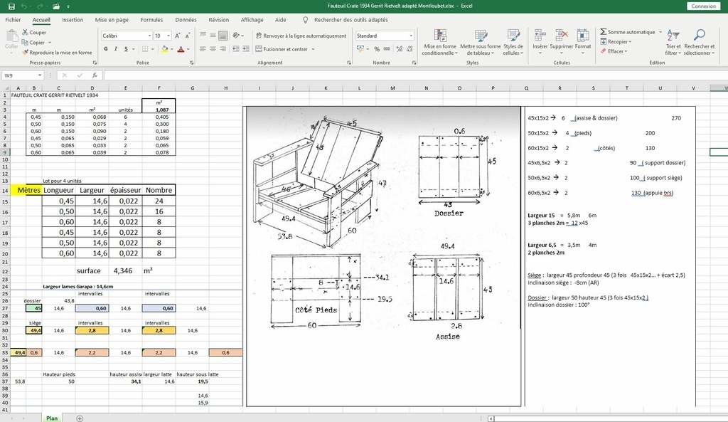Open the Fichier menu

tap(13, 20)
